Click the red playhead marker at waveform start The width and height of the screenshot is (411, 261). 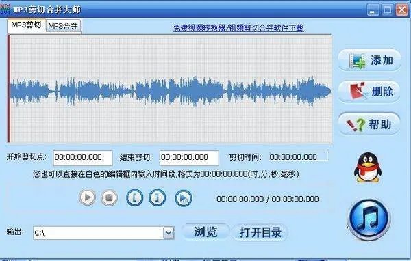[9, 89]
